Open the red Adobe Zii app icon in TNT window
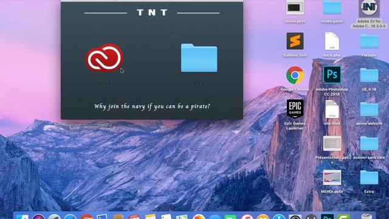 click(x=104, y=58)
